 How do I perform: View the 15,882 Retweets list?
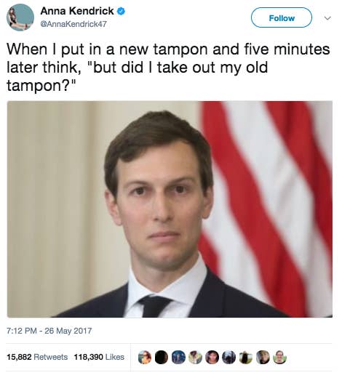(37, 357)
